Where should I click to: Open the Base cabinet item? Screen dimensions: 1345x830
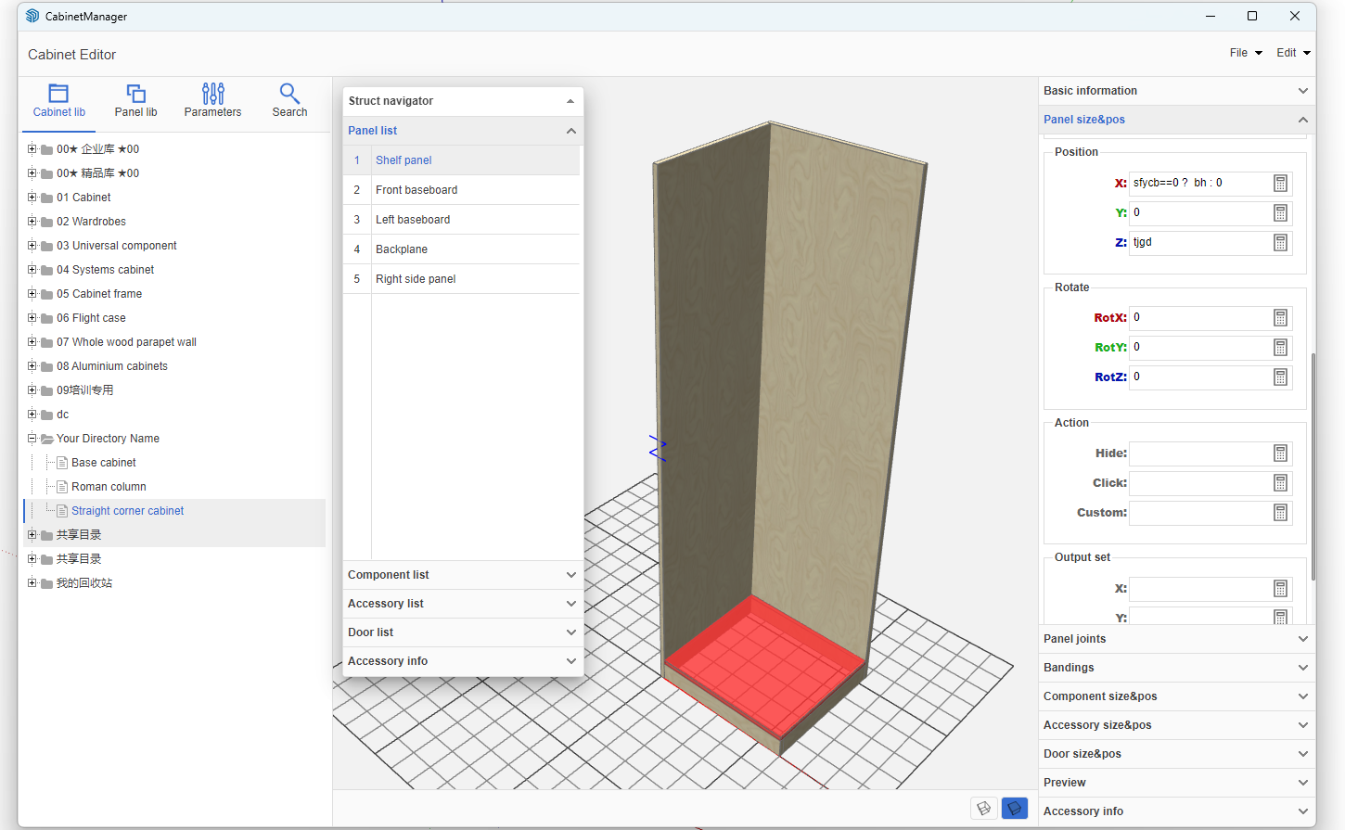coord(104,463)
